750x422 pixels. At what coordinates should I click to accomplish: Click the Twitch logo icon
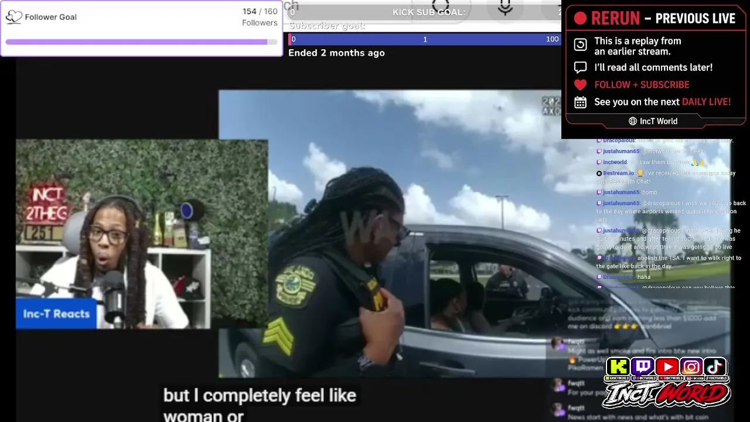pos(643,367)
